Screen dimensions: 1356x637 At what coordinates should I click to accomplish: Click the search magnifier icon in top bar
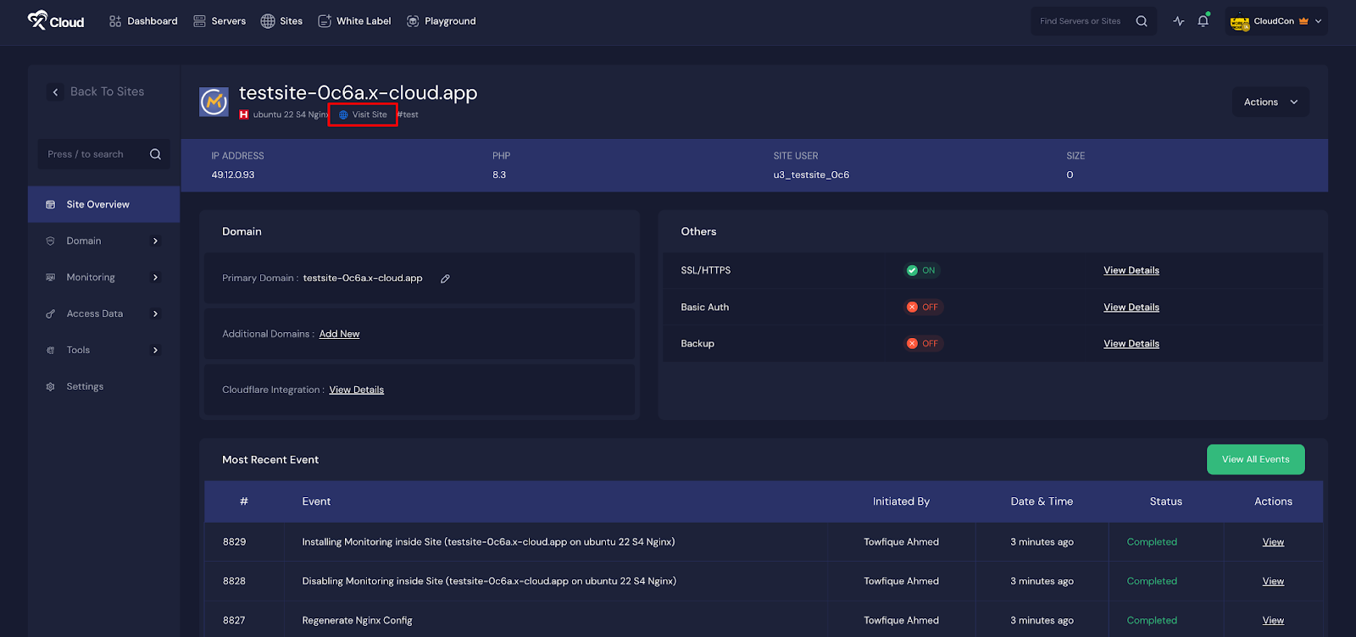1142,21
